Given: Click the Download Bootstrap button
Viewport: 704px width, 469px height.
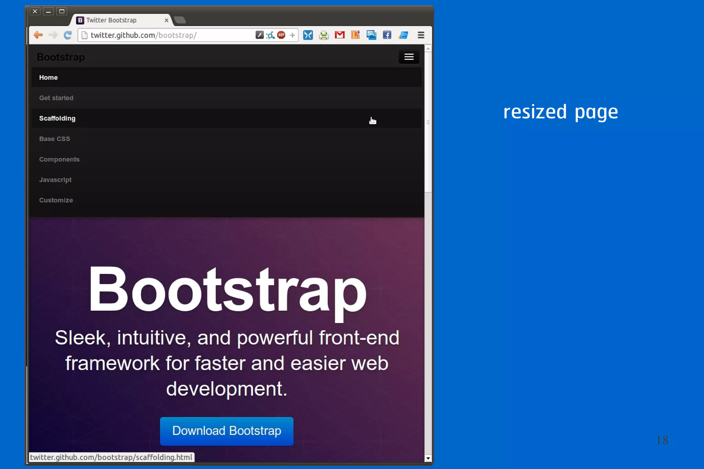Looking at the screenshot, I should pos(227,431).
